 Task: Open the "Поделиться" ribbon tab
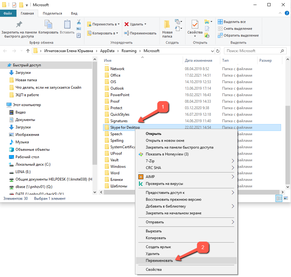[52, 13]
